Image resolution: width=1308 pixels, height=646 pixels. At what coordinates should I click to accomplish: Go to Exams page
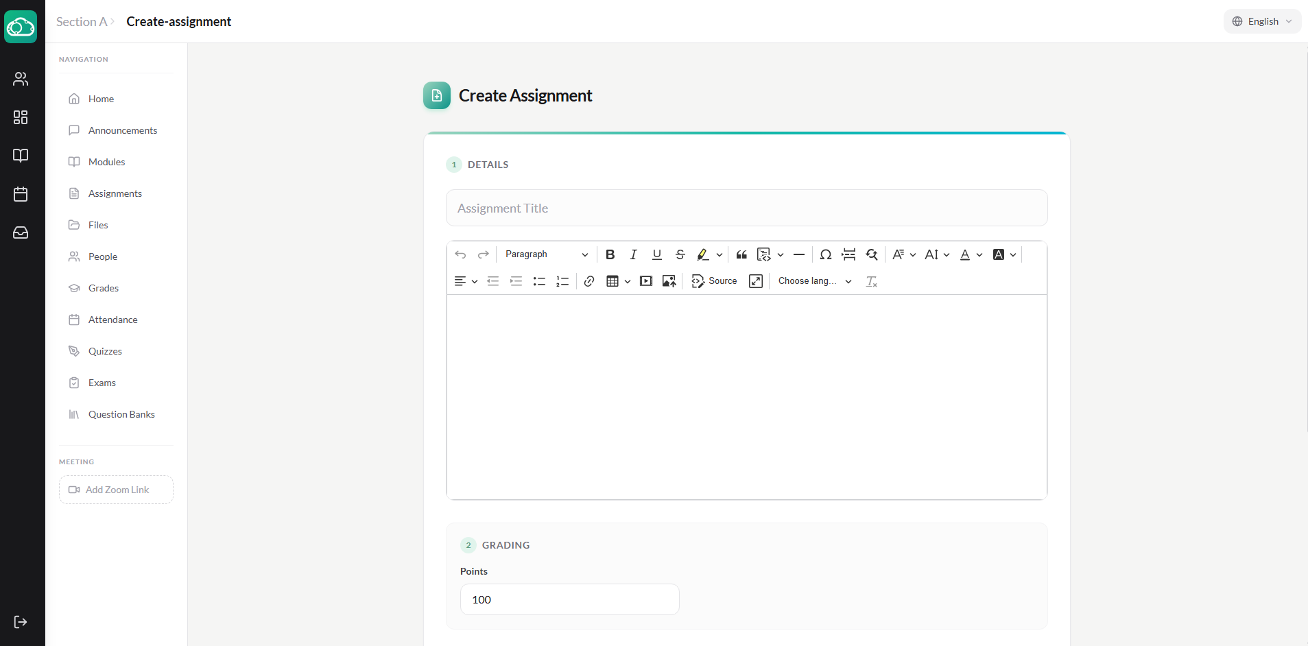point(116,383)
